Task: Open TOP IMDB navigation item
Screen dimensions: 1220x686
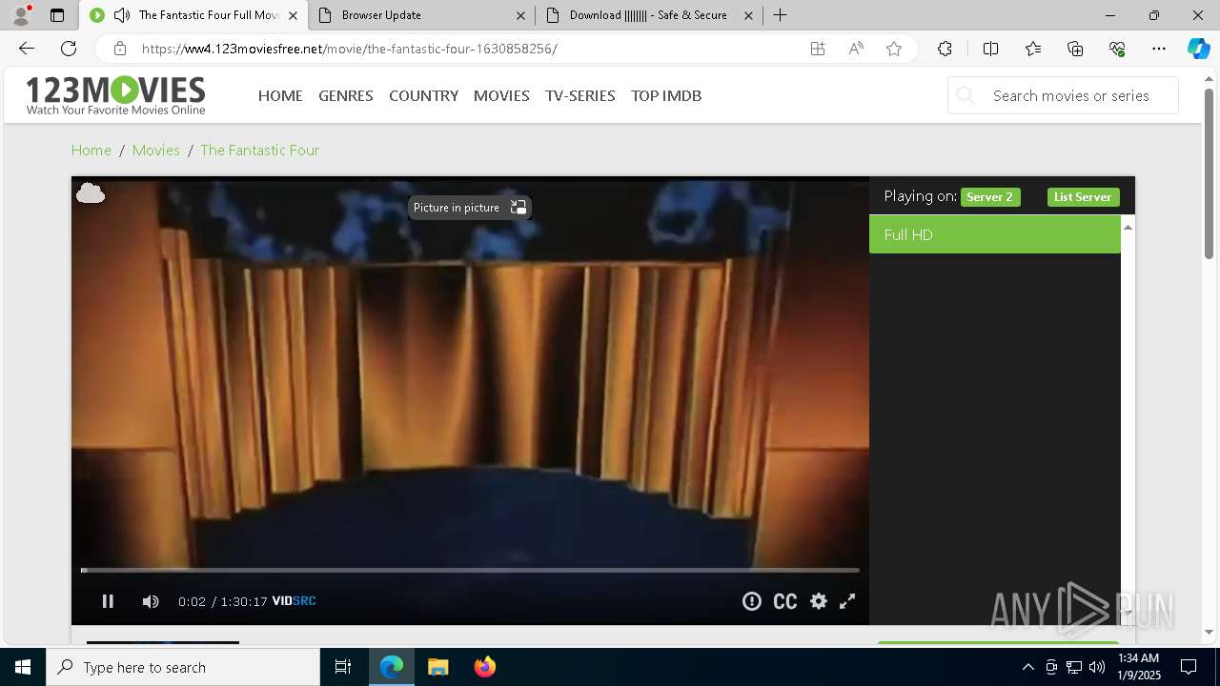Action: click(666, 95)
